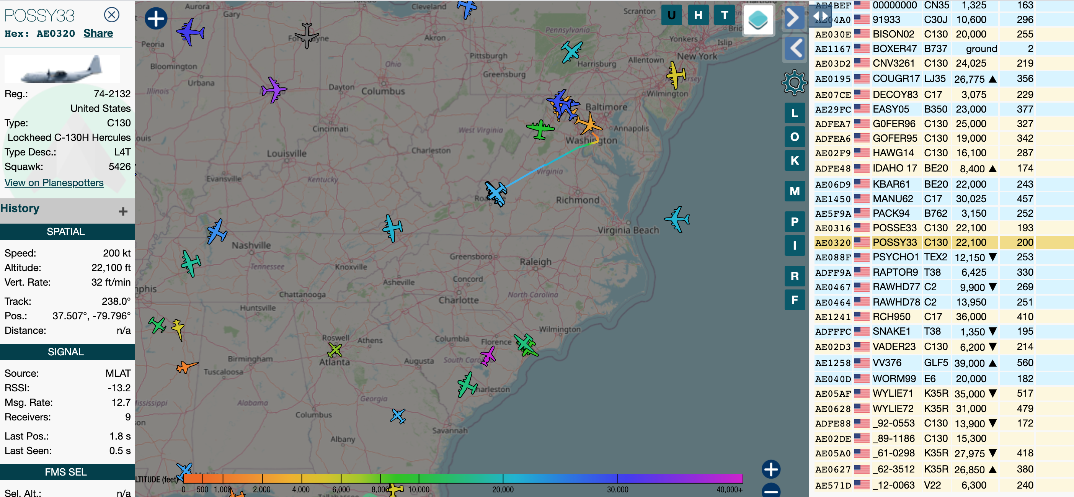The height and width of the screenshot is (497, 1074).
Task: Select the blue aircraft northwest of Nashville
Action: tap(217, 231)
